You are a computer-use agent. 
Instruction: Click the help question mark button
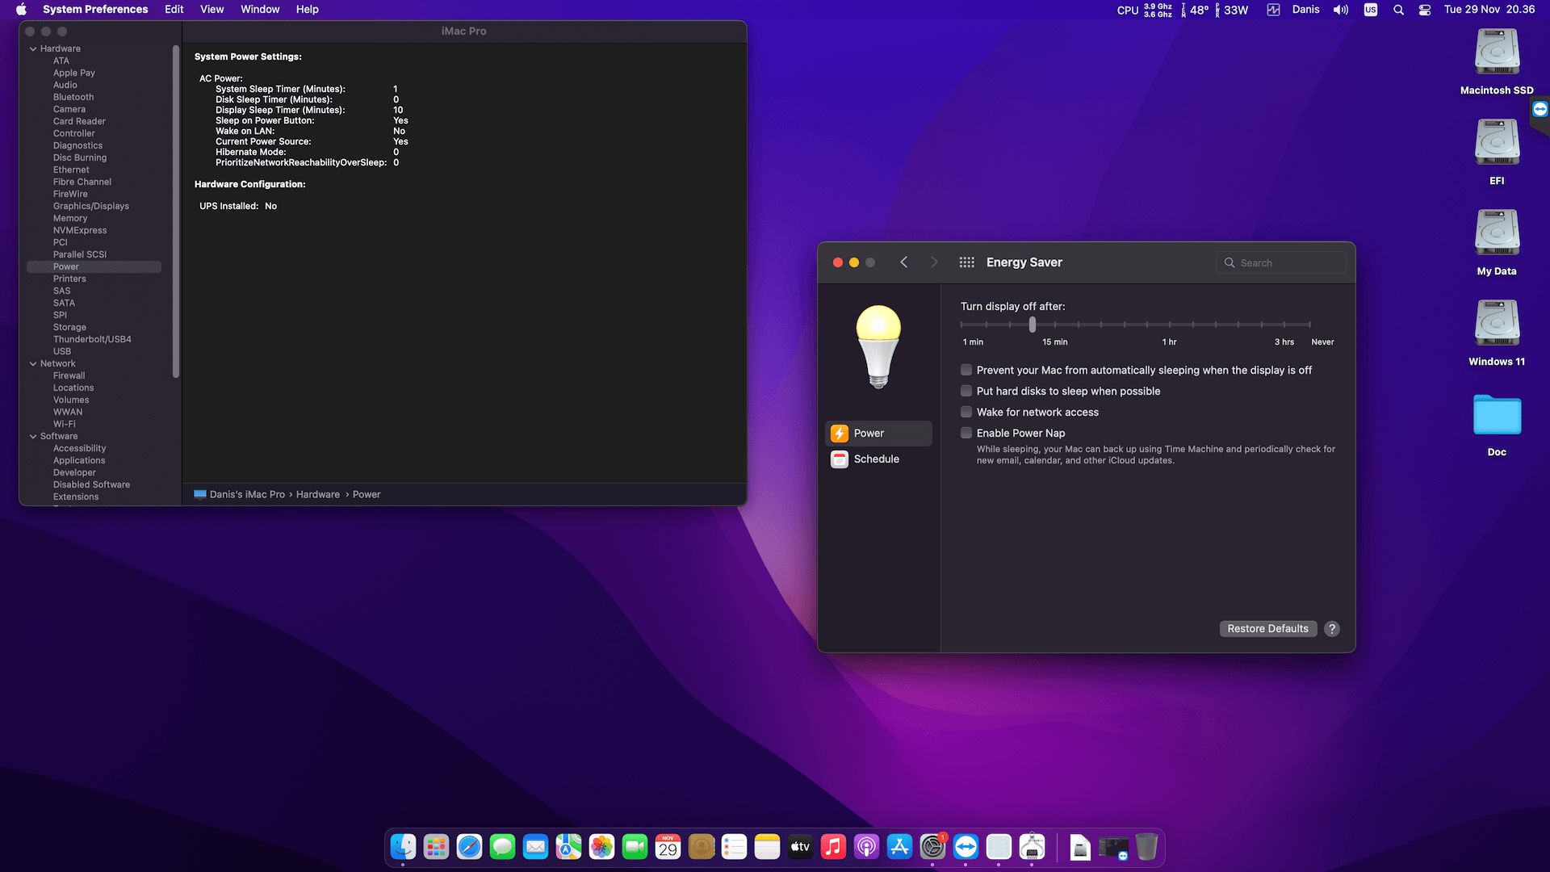(x=1332, y=629)
